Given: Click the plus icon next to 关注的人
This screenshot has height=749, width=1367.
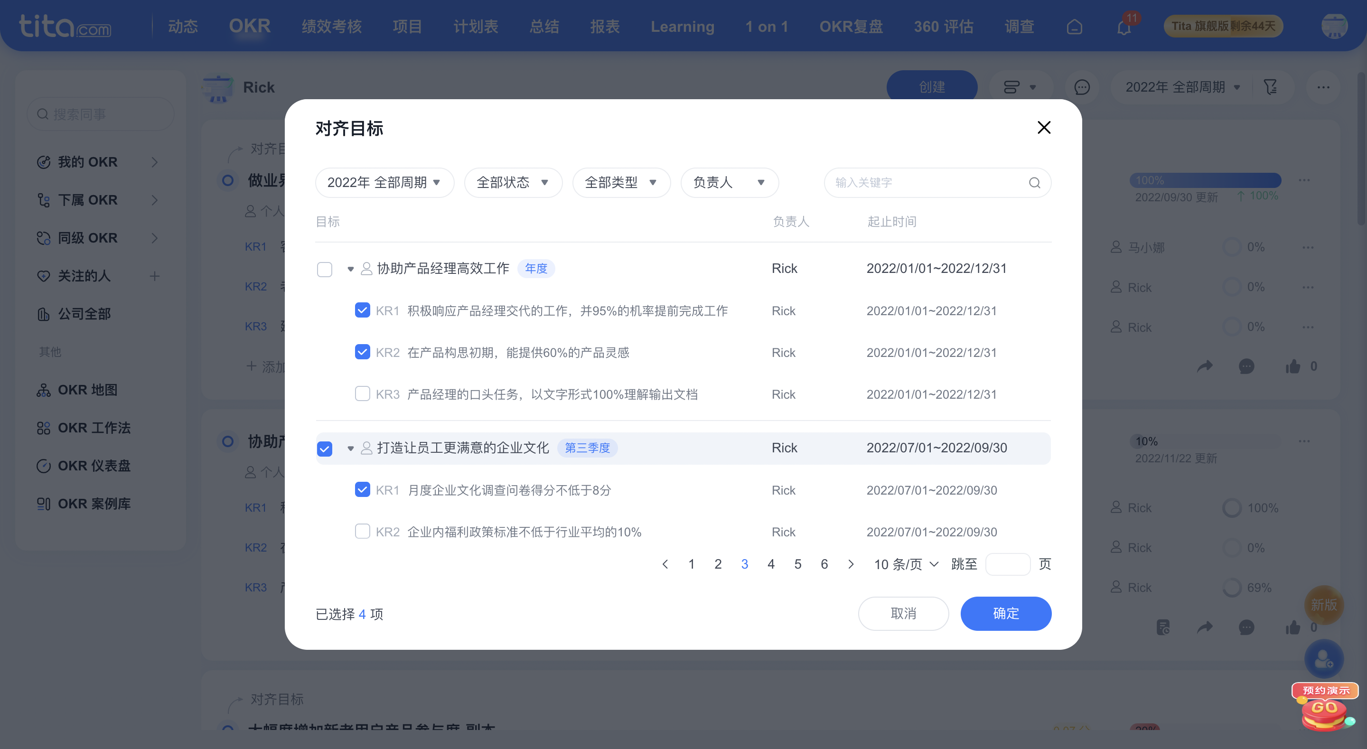Looking at the screenshot, I should (x=154, y=276).
